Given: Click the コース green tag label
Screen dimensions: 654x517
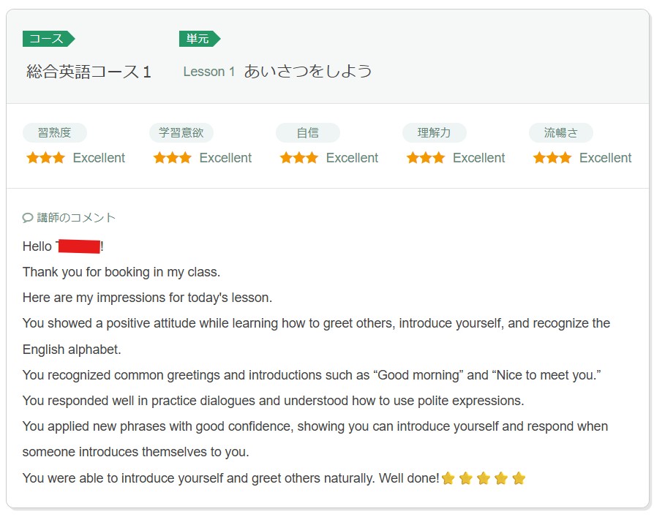Looking at the screenshot, I should [x=48, y=39].
